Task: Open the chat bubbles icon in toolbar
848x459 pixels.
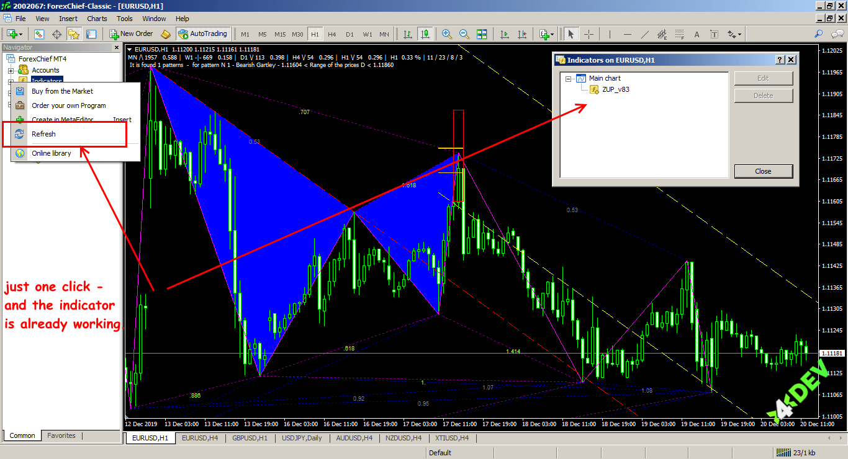Action: coord(837,34)
